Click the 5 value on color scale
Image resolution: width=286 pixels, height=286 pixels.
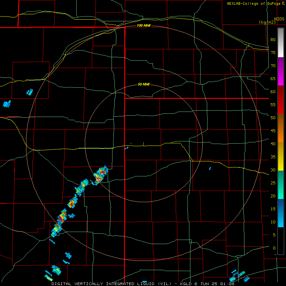coord(274,235)
